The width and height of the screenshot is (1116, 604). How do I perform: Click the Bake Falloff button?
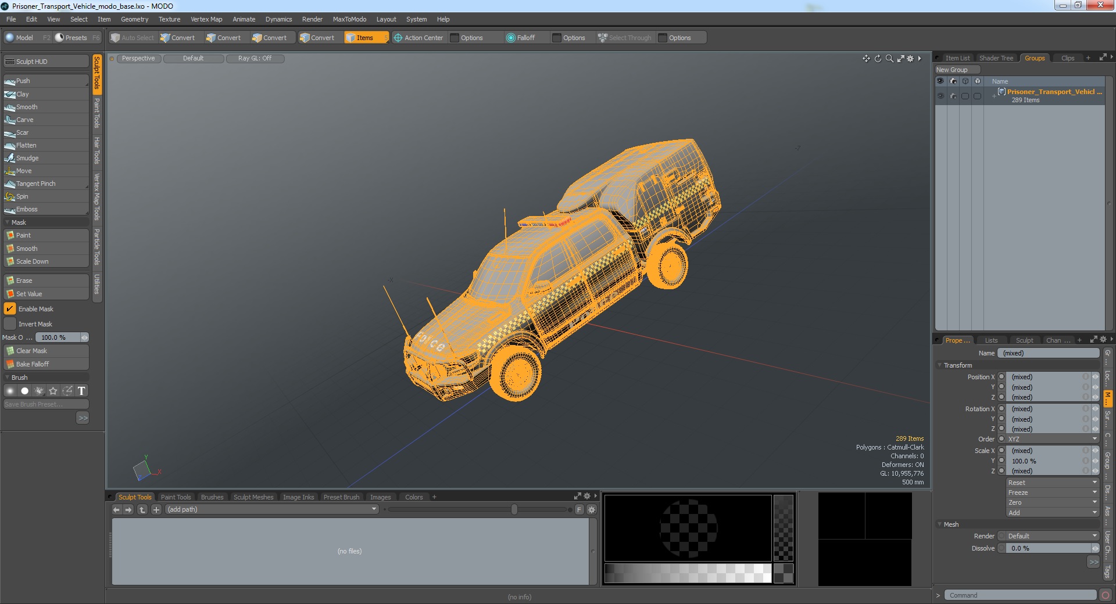(46, 364)
